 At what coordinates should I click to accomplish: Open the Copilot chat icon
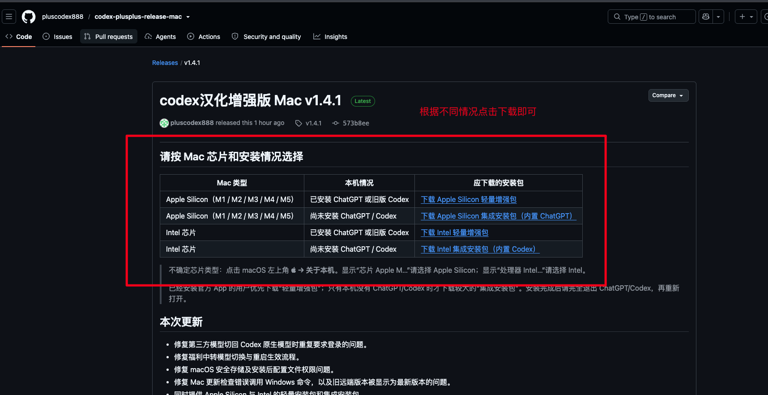point(706,17)
